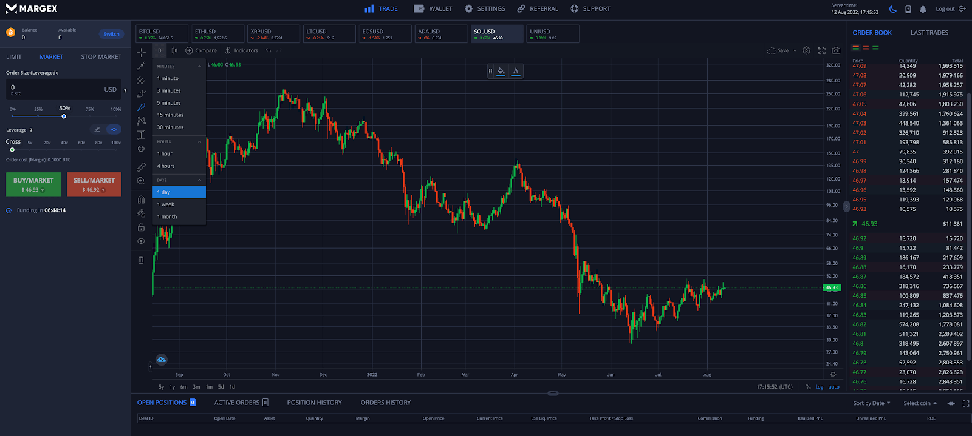Select the measure ruler drawing tool
This screenshot has width=972, height=436.
[x=141, y=167]
